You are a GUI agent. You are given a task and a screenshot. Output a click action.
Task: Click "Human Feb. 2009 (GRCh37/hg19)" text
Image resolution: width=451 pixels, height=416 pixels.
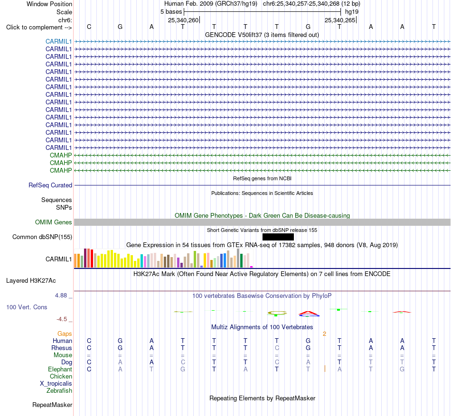click(210, 4)
